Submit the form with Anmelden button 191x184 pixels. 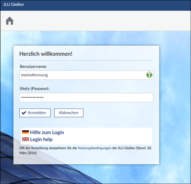35,113
